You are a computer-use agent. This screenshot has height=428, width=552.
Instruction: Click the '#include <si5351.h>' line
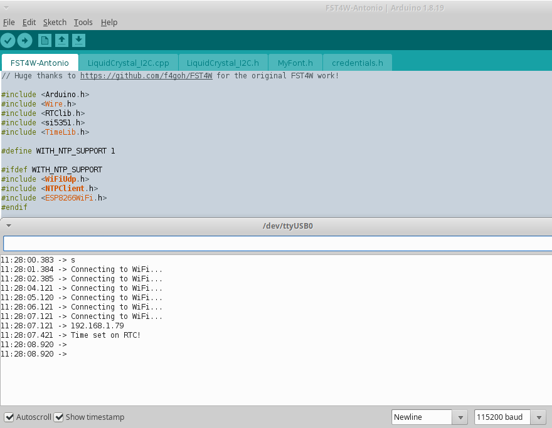coord(43,123)
